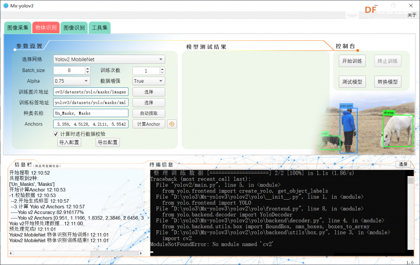The width and height of the screenshot is (420, 265).
Task: Click the ['Un_Masks', 'Masks'] log line
Action: pyautogui.click(x=32, y=184)
